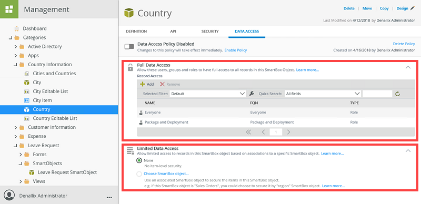Click the Country Editable List view icon
The width and height of the screenshot is (421, 204).
coord(27,118)
